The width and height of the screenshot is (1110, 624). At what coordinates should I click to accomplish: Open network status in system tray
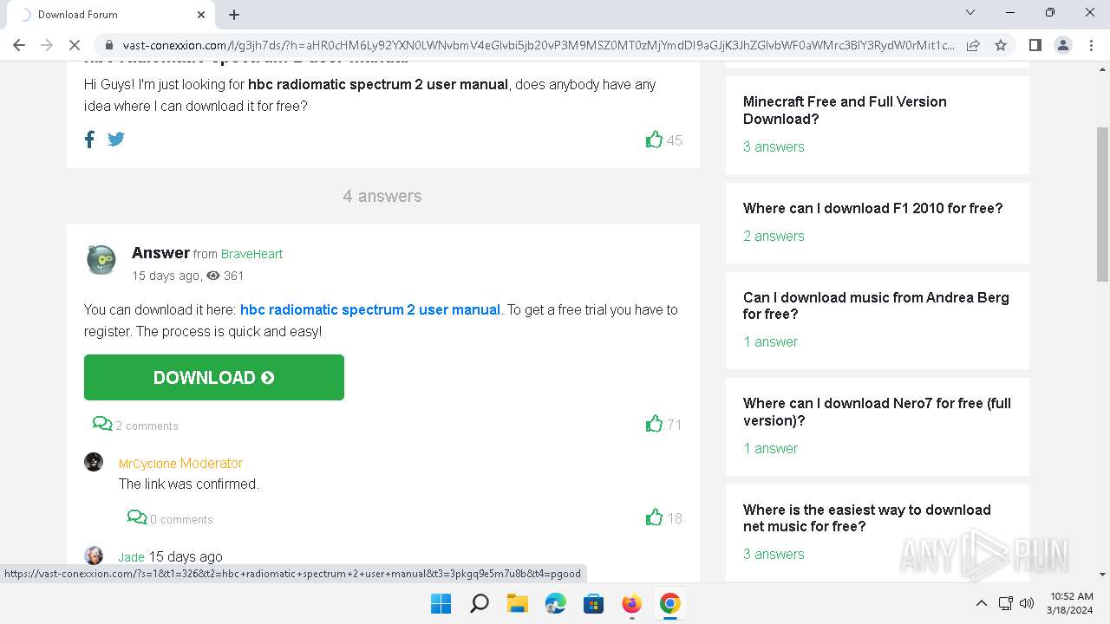[1006, 603]
